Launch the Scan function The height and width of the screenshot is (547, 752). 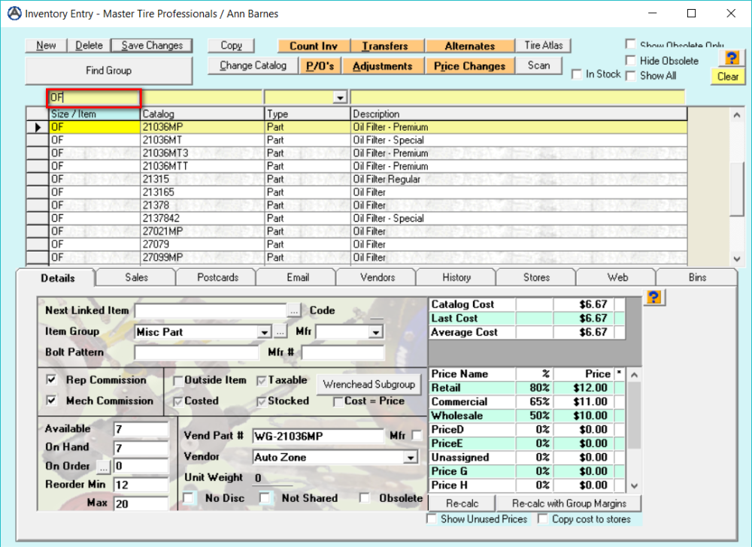[x=538, y=65]
